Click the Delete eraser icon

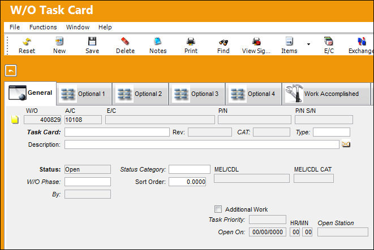coord(125,41)
